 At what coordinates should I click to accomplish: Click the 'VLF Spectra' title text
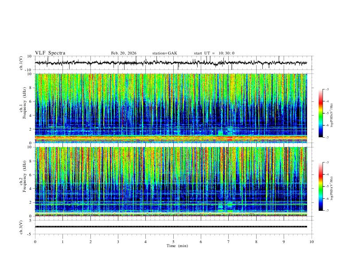click(50, 53)
